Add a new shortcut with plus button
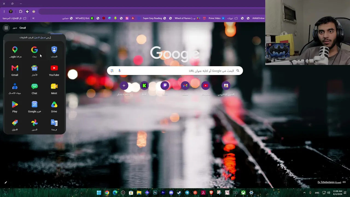 124,86
